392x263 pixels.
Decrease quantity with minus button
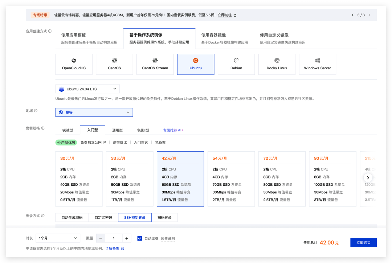tap(101, 238)
